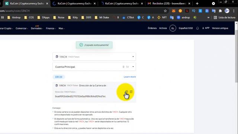Image resolution: width=238 pixels, height=134 pixels.
Task: Open the Facebook C bookmark
Action: point(141,17)
